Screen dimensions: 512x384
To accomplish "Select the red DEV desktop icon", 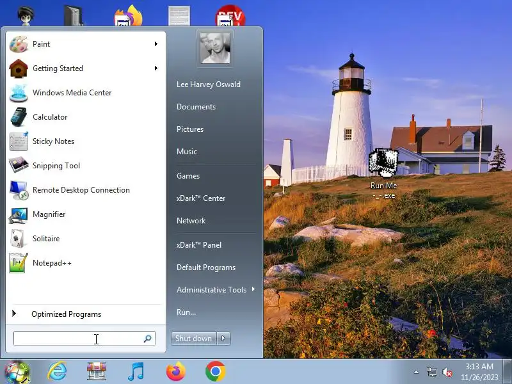I will pos(230,15).
